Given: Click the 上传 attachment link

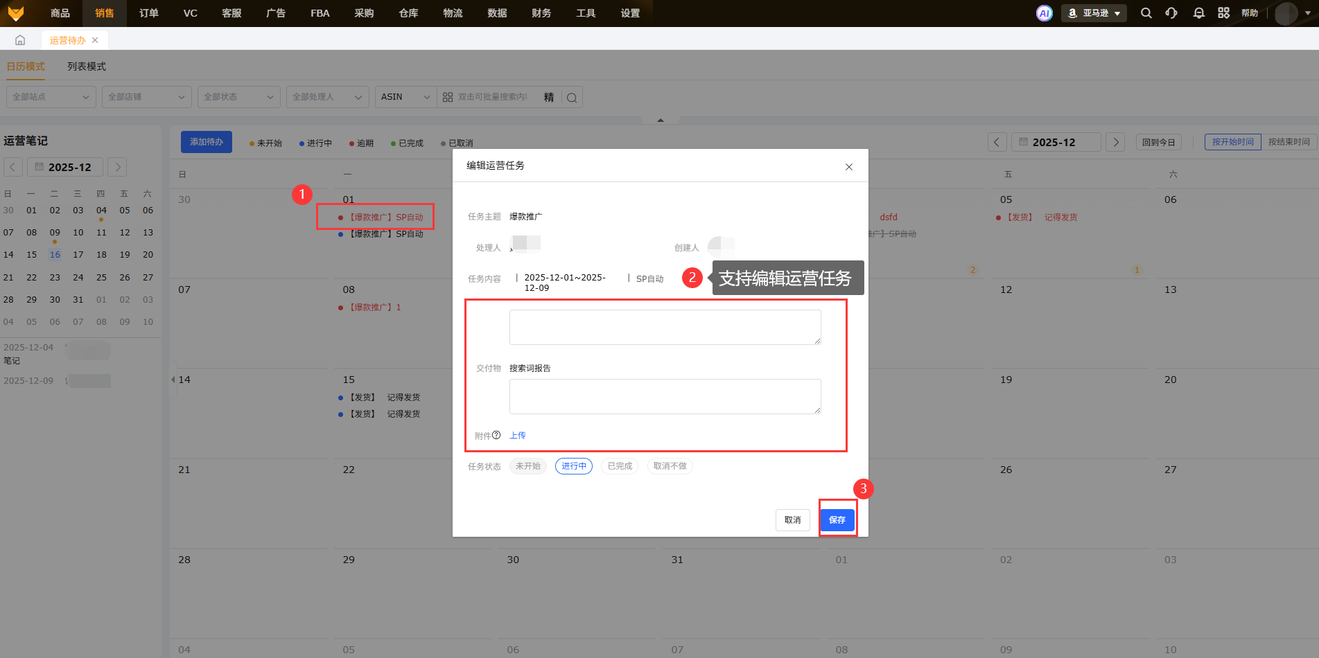Looking at the screenshot, I should pyautogui.click(x=518, y=435).
